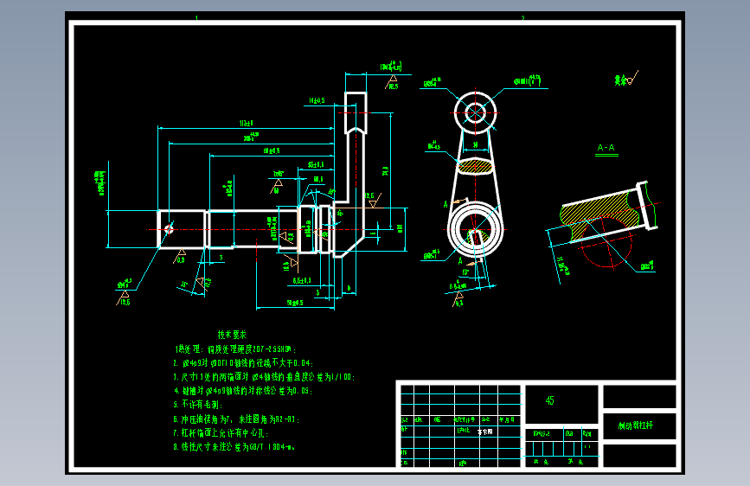Select note 5 text 不许有毛刺
Viewport: 750px width, 486px height.
click(198, 405)
